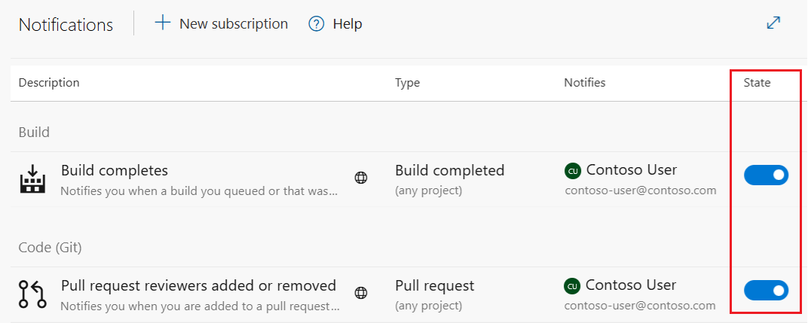
Task: Click the CU avatar in Build completes row
Action: (x=573, y=170)
